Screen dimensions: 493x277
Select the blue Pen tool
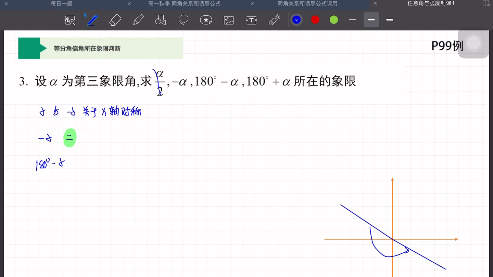click(92, 20)
